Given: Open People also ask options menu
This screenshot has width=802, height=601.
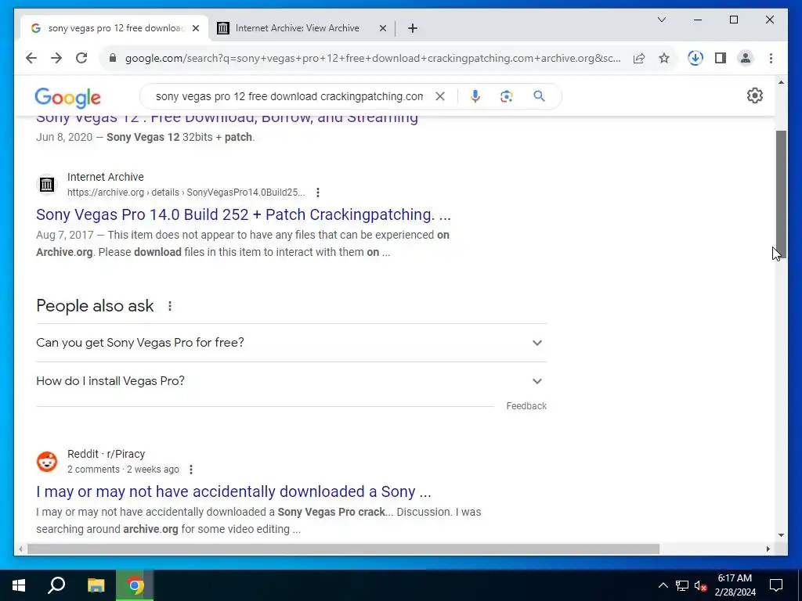Looking at the screenshot, I should [170, 306].
